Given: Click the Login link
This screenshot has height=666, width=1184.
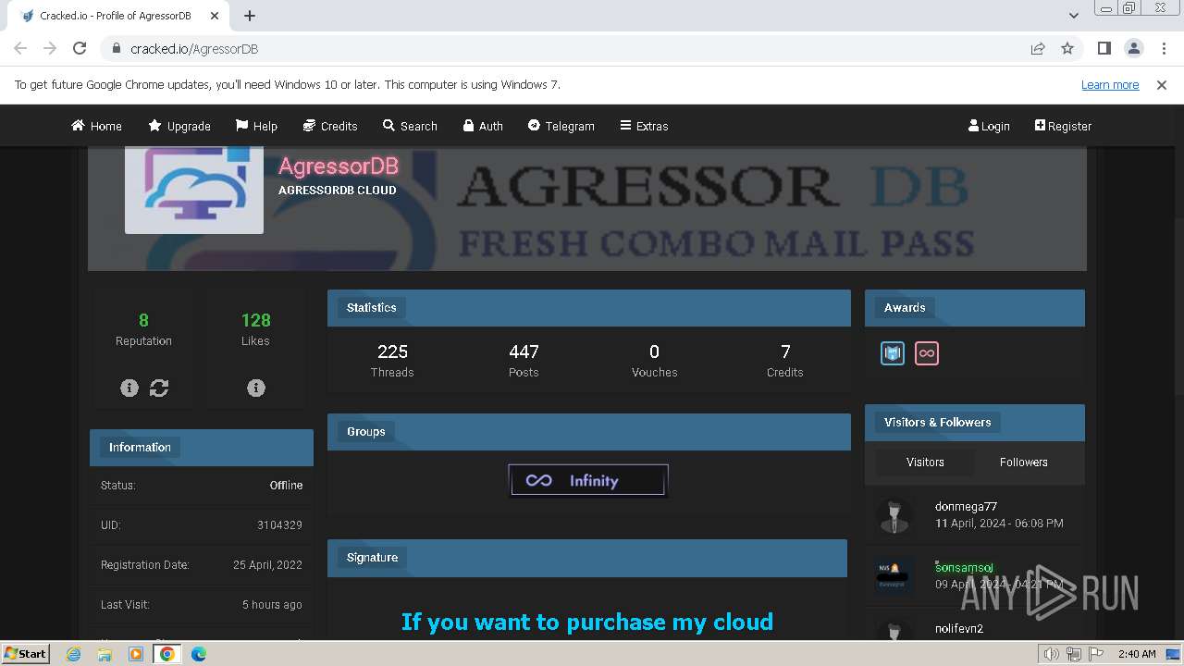Looking at the screenshot, I should click(989, 126).
